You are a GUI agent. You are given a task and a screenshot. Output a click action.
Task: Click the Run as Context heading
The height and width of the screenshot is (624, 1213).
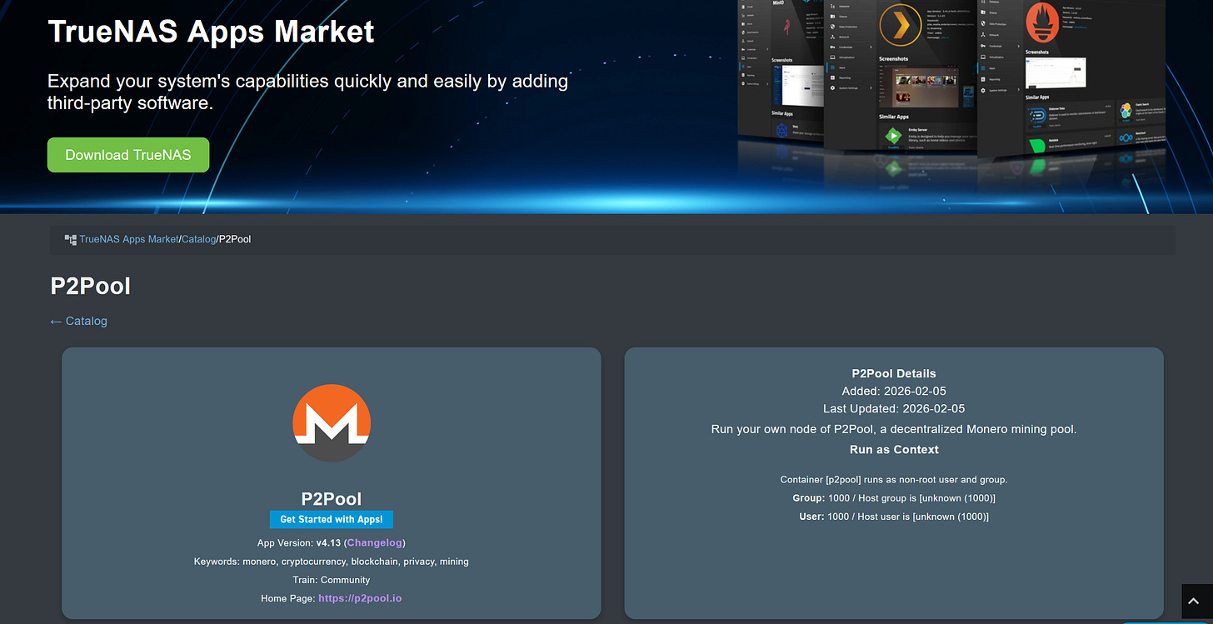(x=894, y=449)
